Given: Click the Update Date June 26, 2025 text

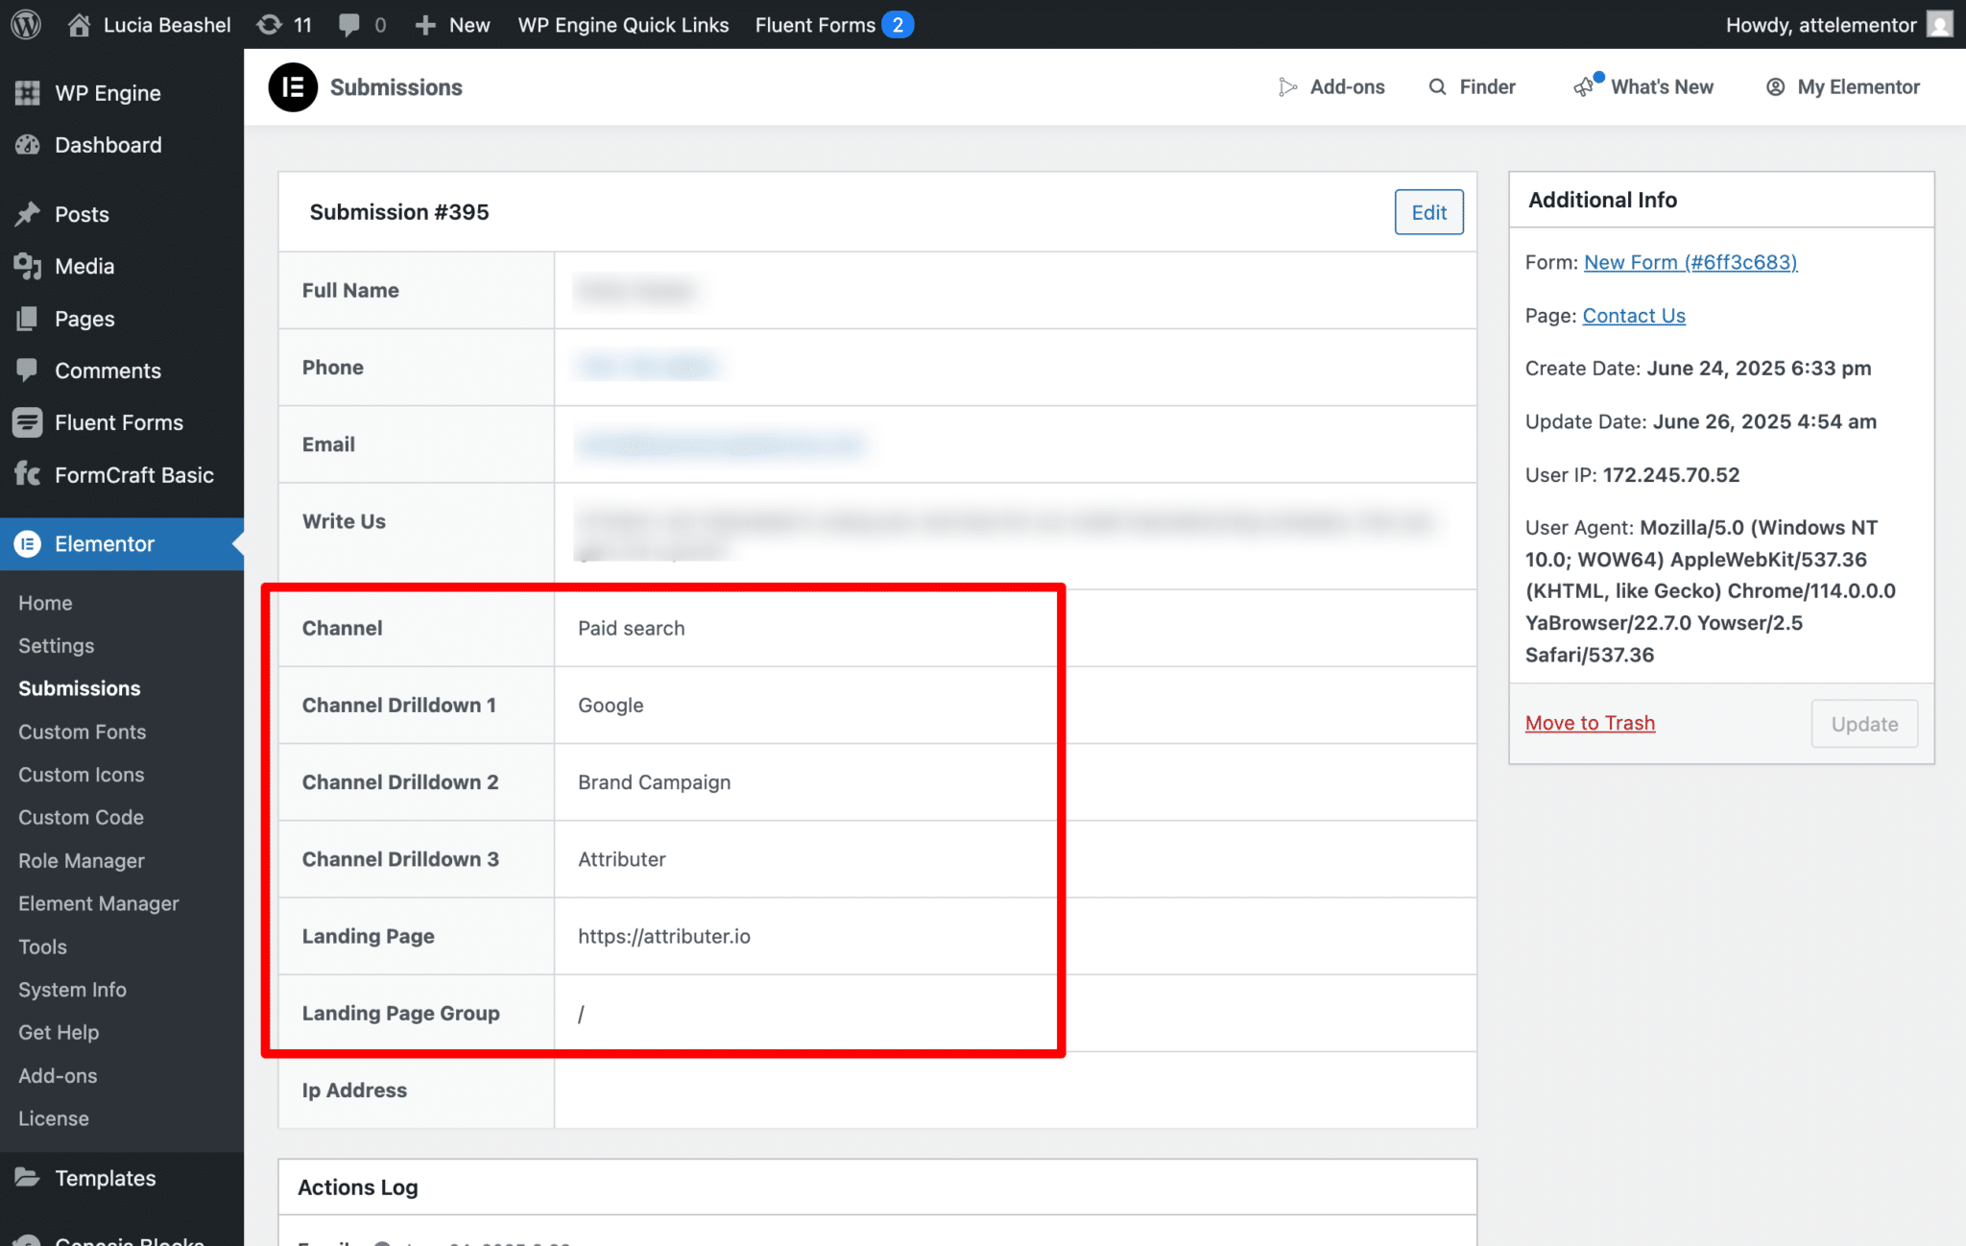Looking at the screenshot, I should [x=1700, y=421].
